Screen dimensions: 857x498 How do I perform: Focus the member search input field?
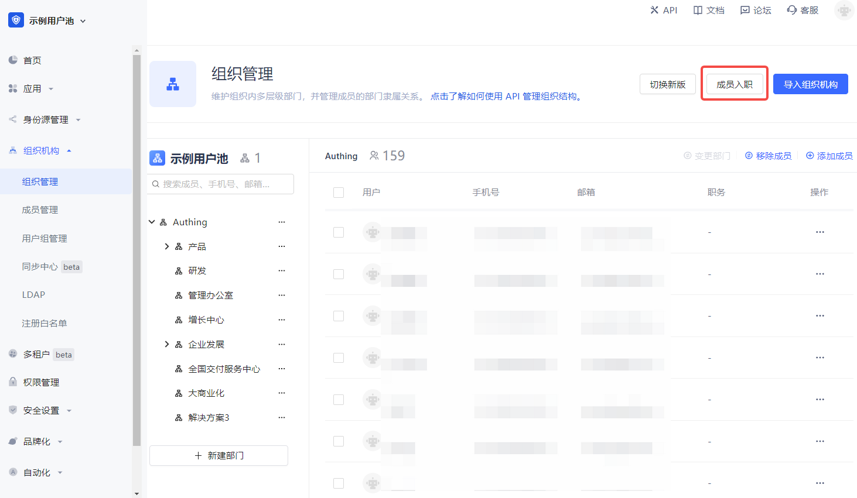[221, 184]
